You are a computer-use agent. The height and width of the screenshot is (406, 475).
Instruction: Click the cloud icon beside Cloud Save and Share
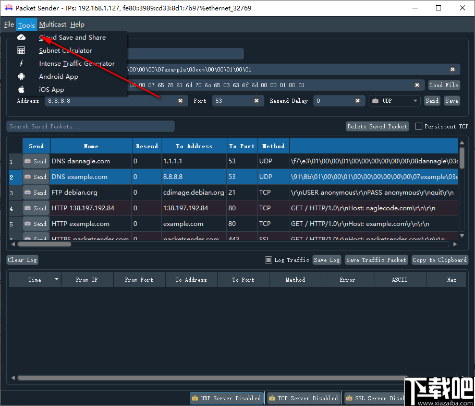pyautogui.click(x=21, y=37)
